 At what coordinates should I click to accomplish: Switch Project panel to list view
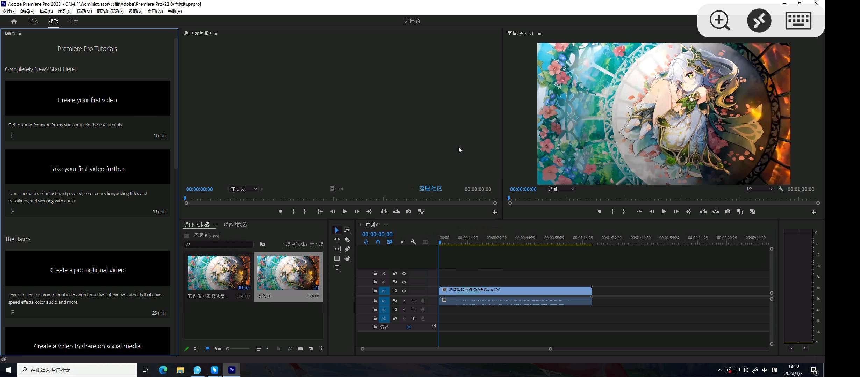pyautogui.click(x=197, y=349)
